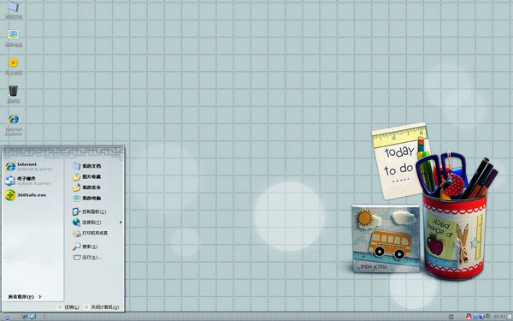
Task: Expand the 连接到 submenu arrow
Action: pos(121,223)
